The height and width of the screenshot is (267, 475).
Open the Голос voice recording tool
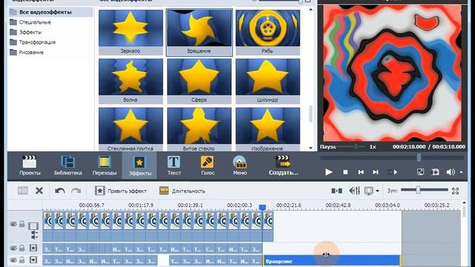pos(208,165)
